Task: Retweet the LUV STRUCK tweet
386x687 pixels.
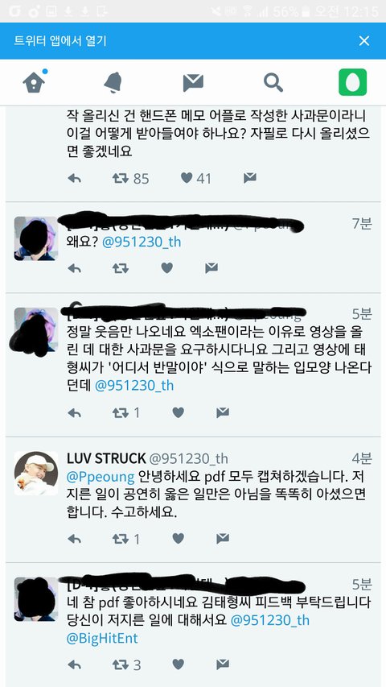Action: 120,539
